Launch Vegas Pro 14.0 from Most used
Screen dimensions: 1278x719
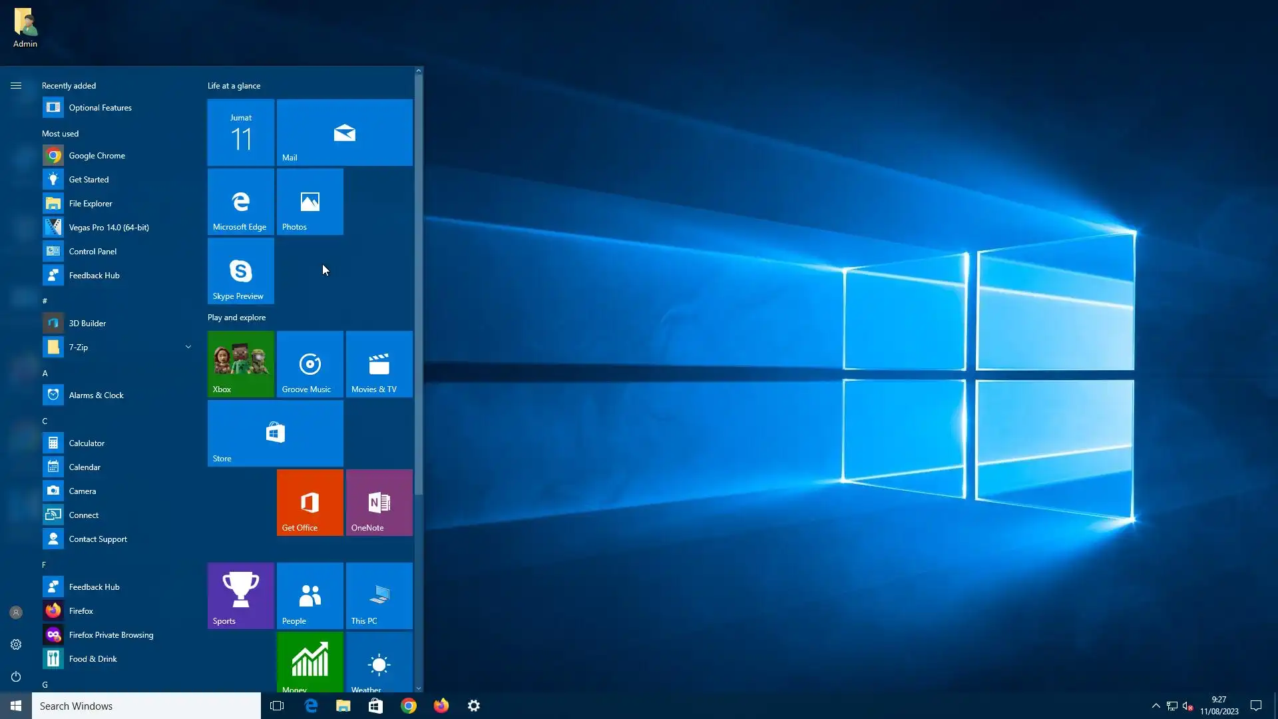[x=108, y=228]
